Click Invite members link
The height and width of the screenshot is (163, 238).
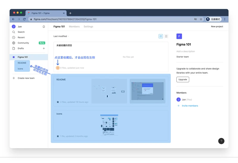pos(190,106)
